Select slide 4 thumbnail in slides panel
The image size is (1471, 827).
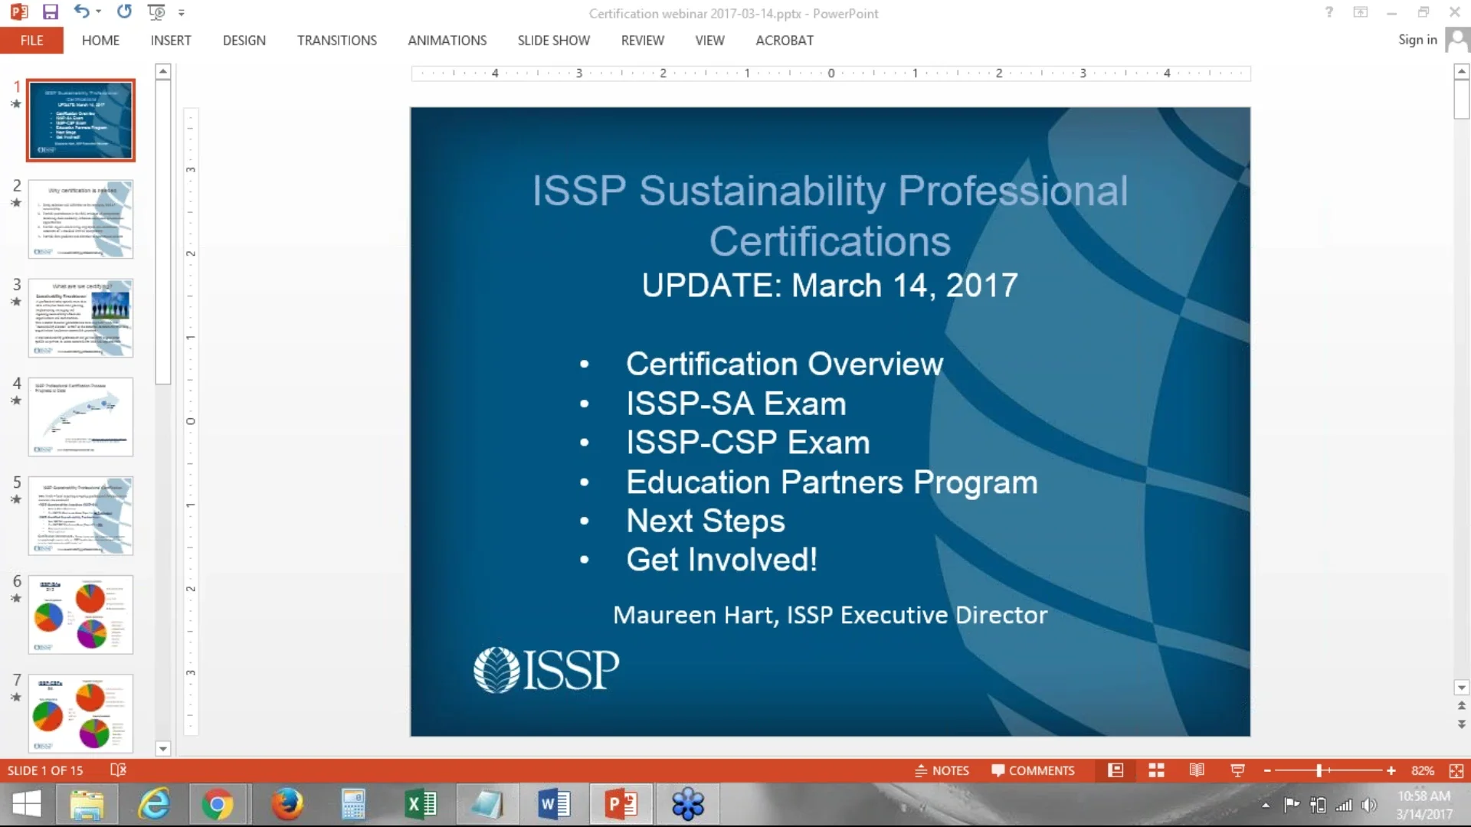[x=80, y=417]
